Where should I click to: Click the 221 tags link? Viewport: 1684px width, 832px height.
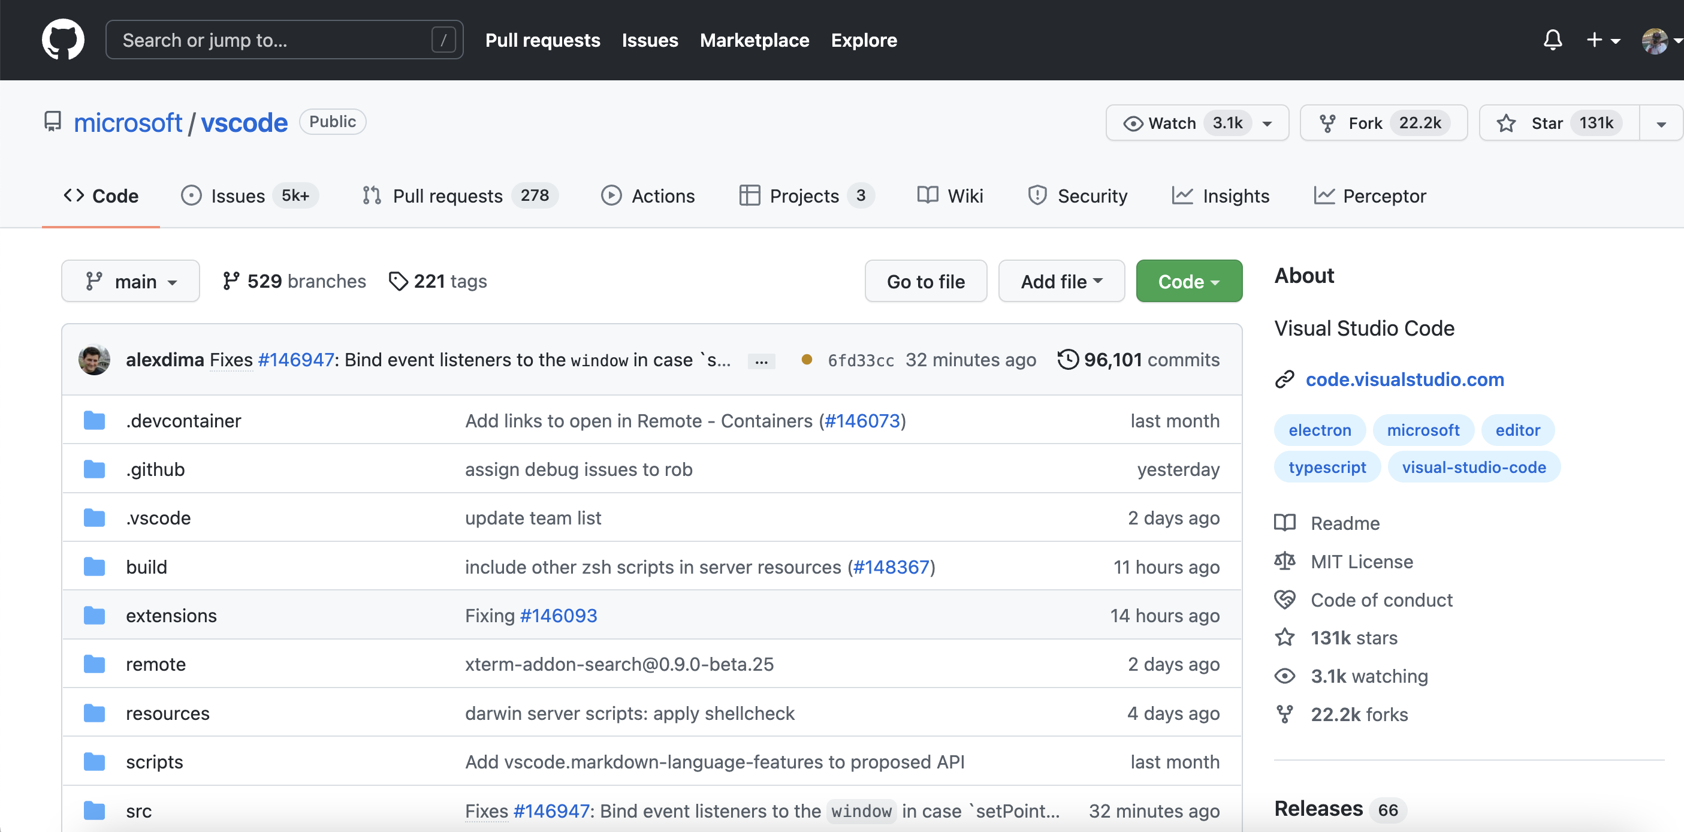pyautogui.click(x=438, y=281)
